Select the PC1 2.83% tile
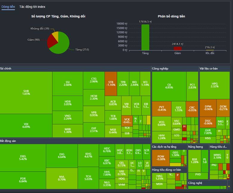The width and height of the screenshot is (233, 193). pos(192,86)
